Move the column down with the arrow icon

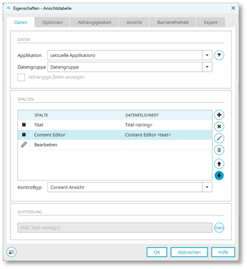pos(219,175)
